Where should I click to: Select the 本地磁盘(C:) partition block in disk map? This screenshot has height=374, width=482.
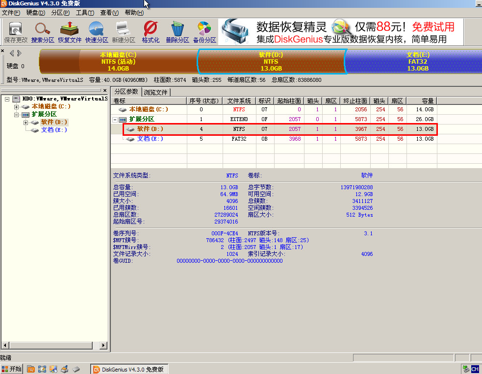pyautogui.click(x=118, y=61)
